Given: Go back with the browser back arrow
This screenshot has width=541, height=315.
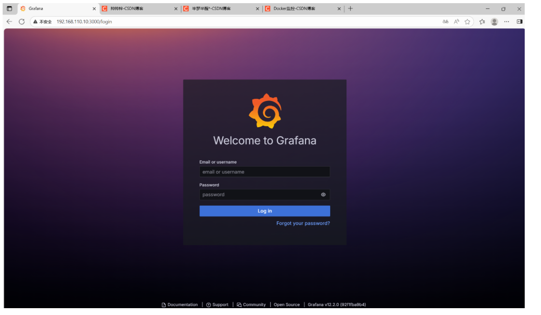Looking at the screenshot, I should pos(9,22).
